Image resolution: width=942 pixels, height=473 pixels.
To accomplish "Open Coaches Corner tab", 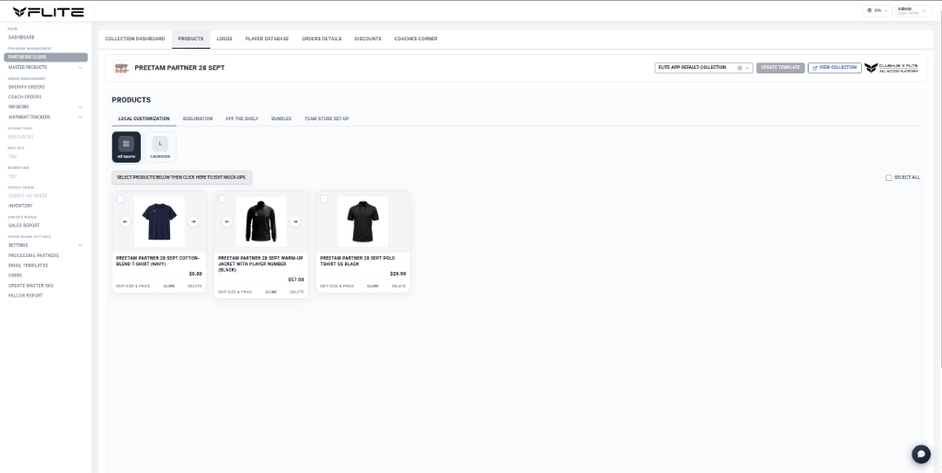I will [x=416, y=39].
